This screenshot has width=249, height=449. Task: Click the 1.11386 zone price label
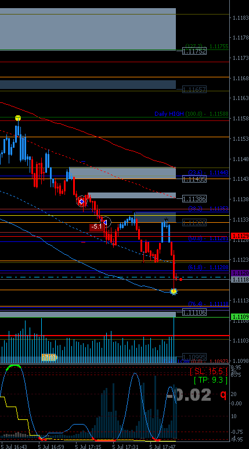[x=194, y=199]
